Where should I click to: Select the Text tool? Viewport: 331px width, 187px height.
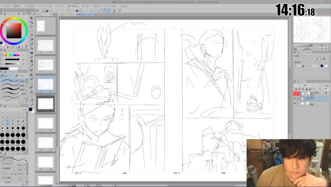coord(31,92)
